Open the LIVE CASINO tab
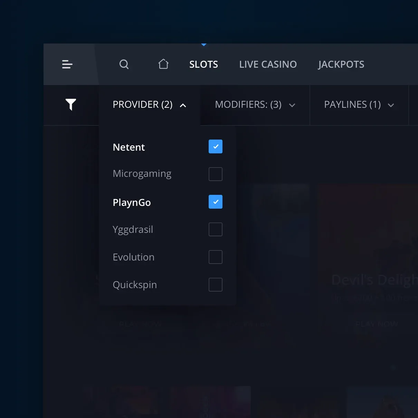The image size is (418, 418). [268, 64]
